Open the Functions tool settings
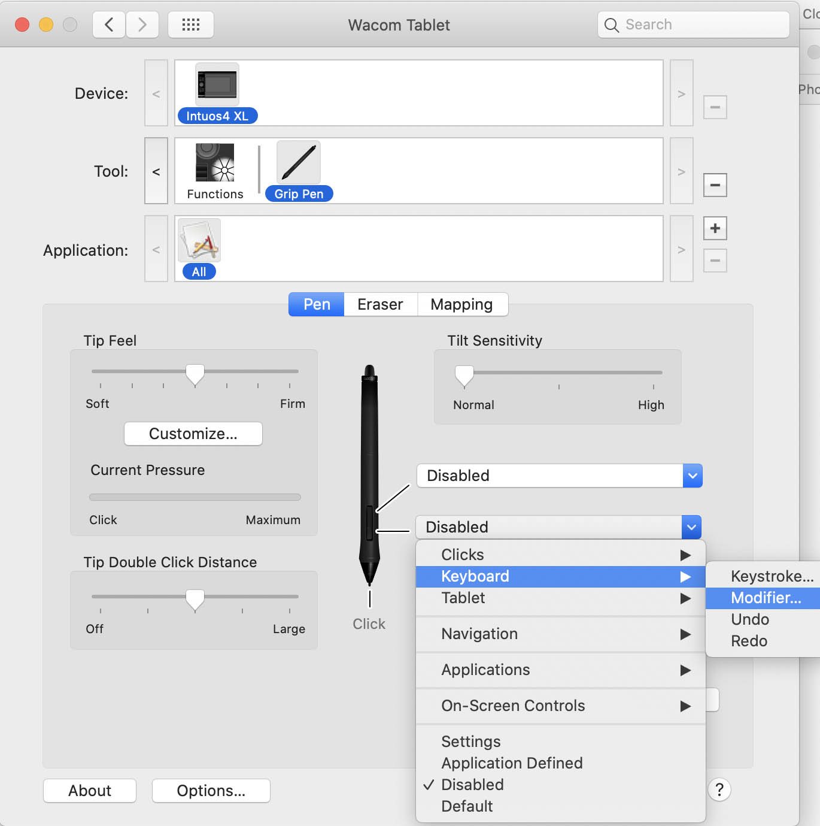Viewport: 820px width, 826px height. pos(214,162)
